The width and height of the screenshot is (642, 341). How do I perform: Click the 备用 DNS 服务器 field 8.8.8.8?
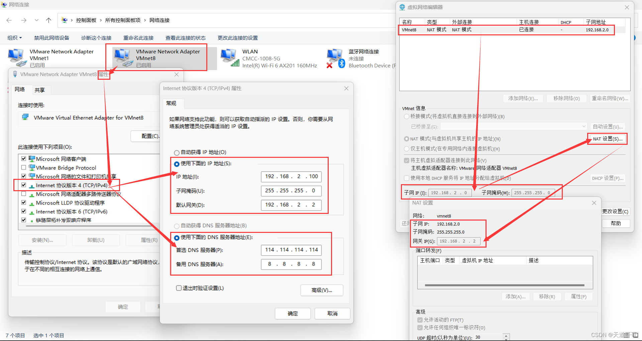[x=291, y=264]
